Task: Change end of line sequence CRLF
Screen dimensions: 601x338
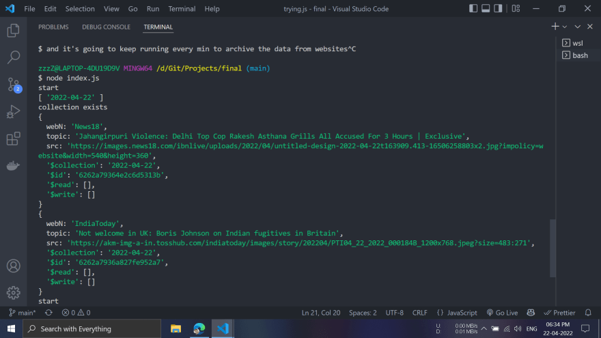Action: pyautogui.click(x=420, y=313)
